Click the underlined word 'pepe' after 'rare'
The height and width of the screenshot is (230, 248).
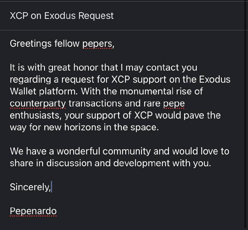coord(174,104)
